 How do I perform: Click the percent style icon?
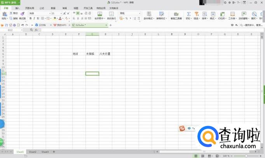click(127, 18)
